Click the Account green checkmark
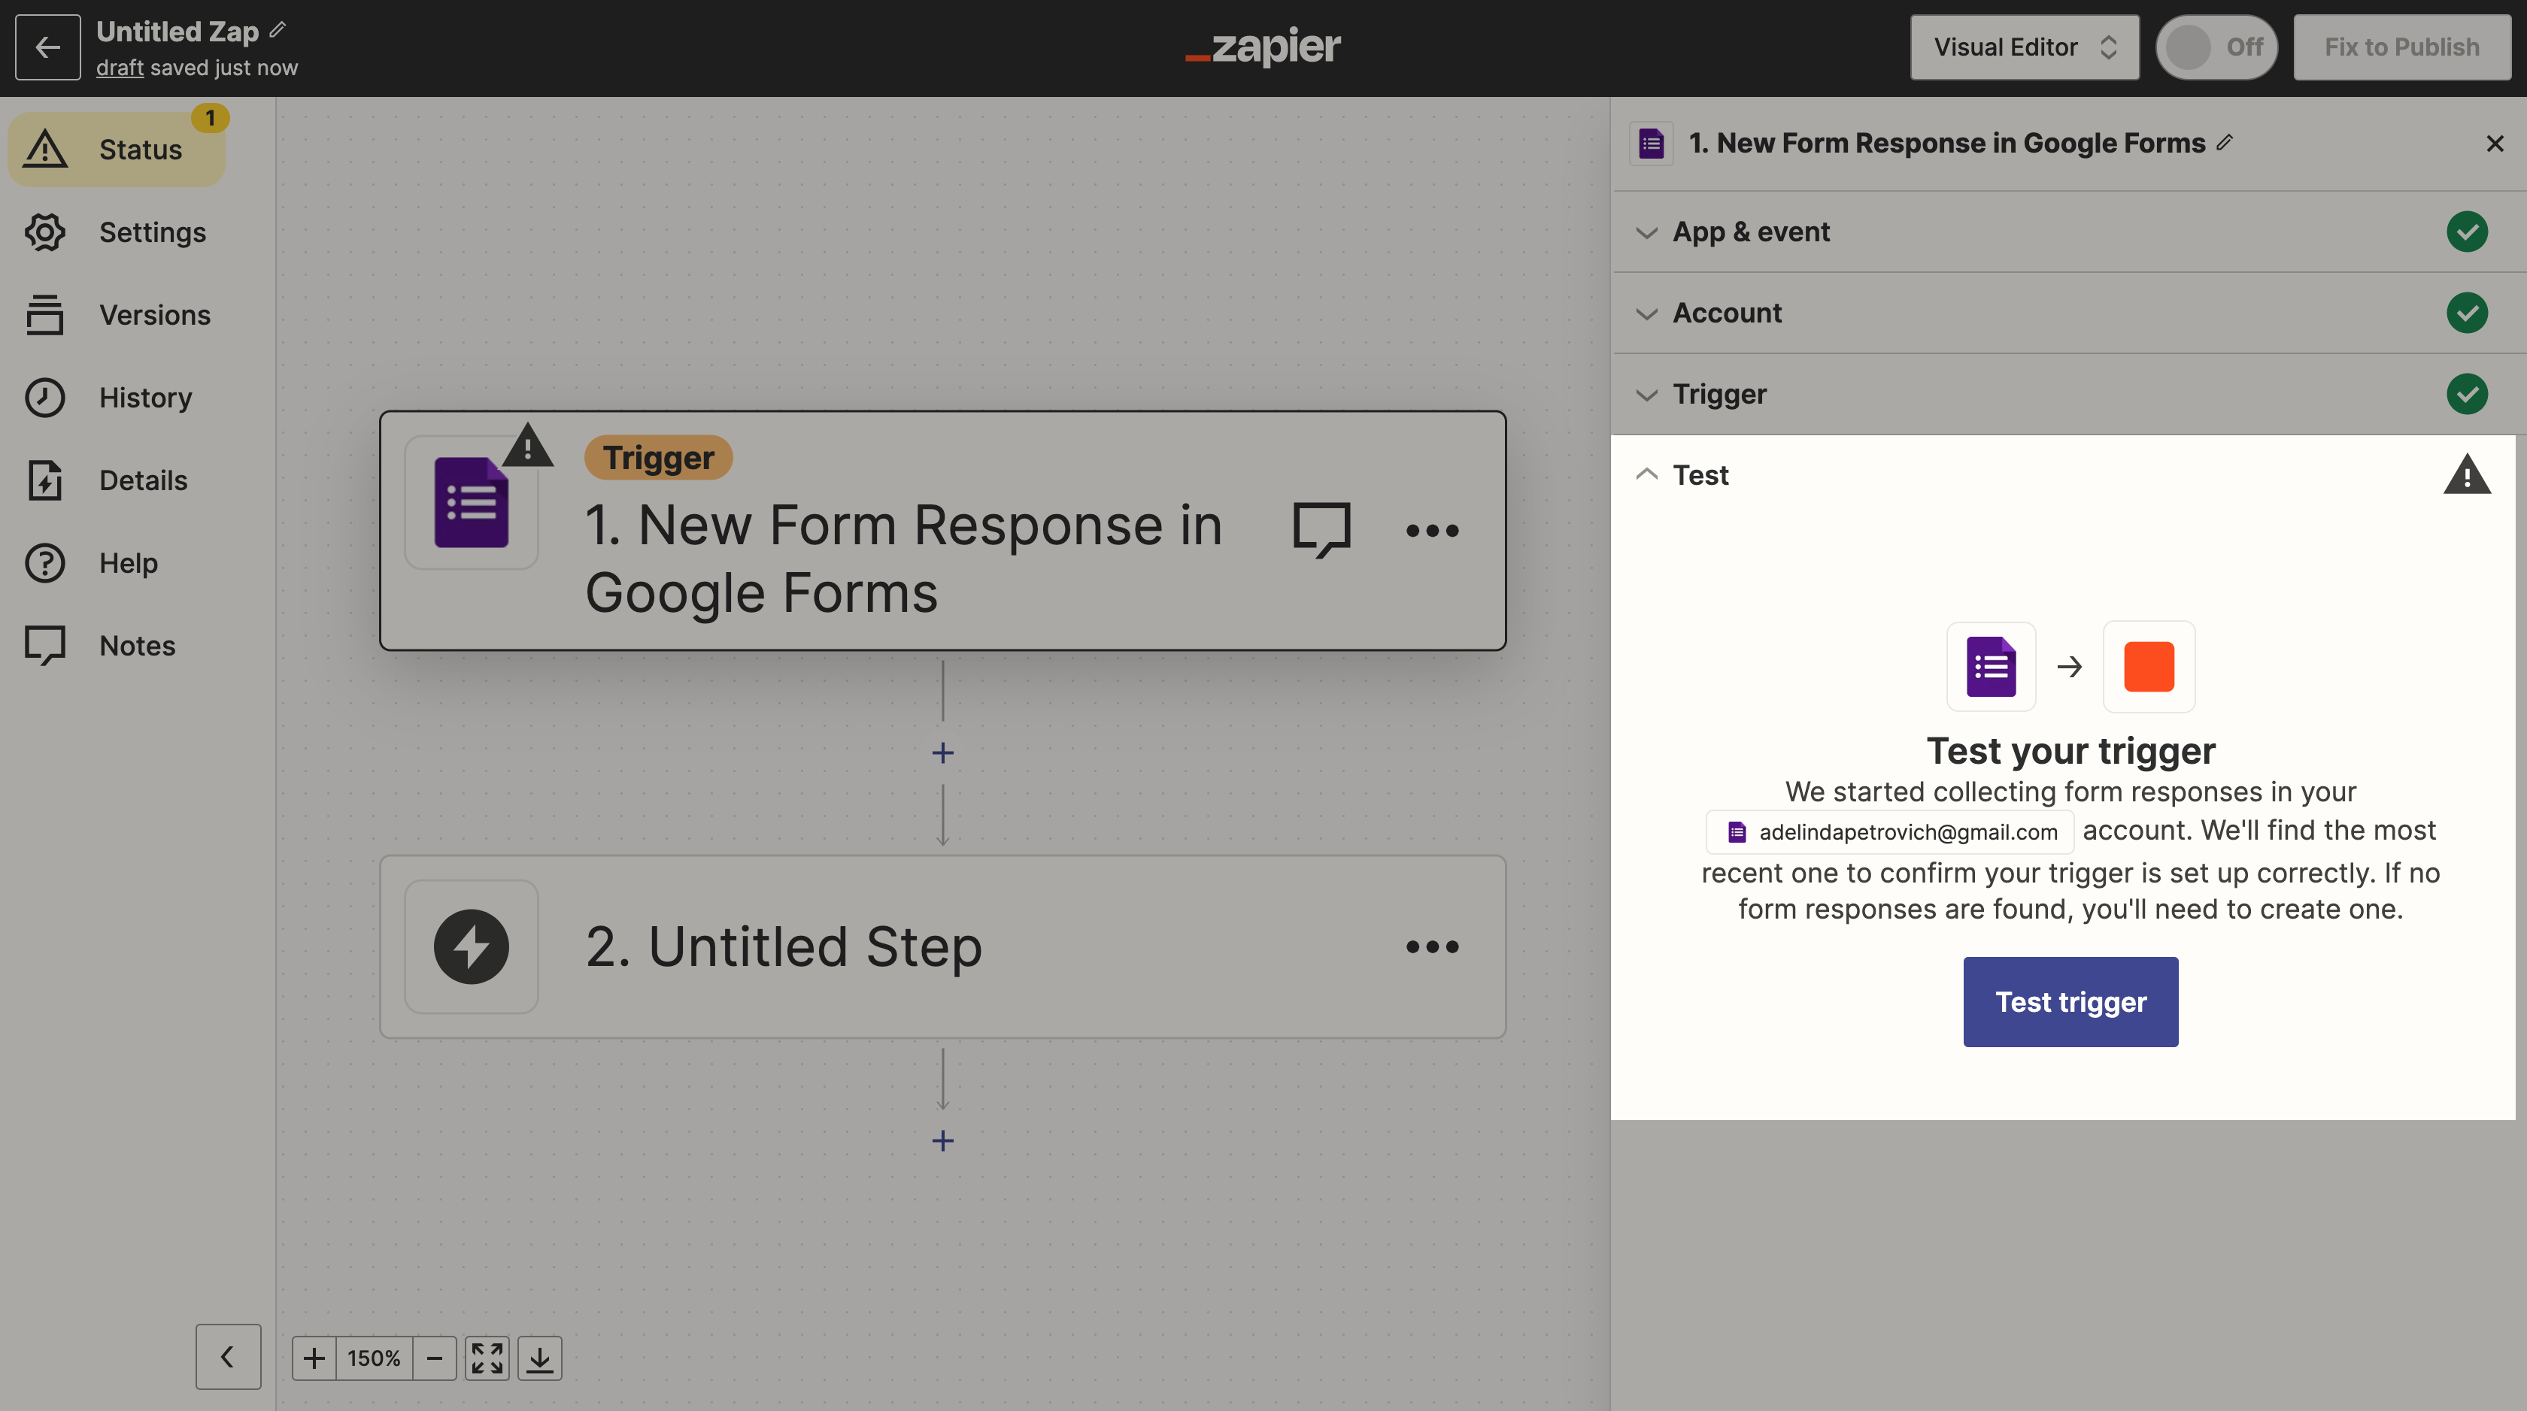This screenshot has width=2527, height=1411. click(2466, 313)
